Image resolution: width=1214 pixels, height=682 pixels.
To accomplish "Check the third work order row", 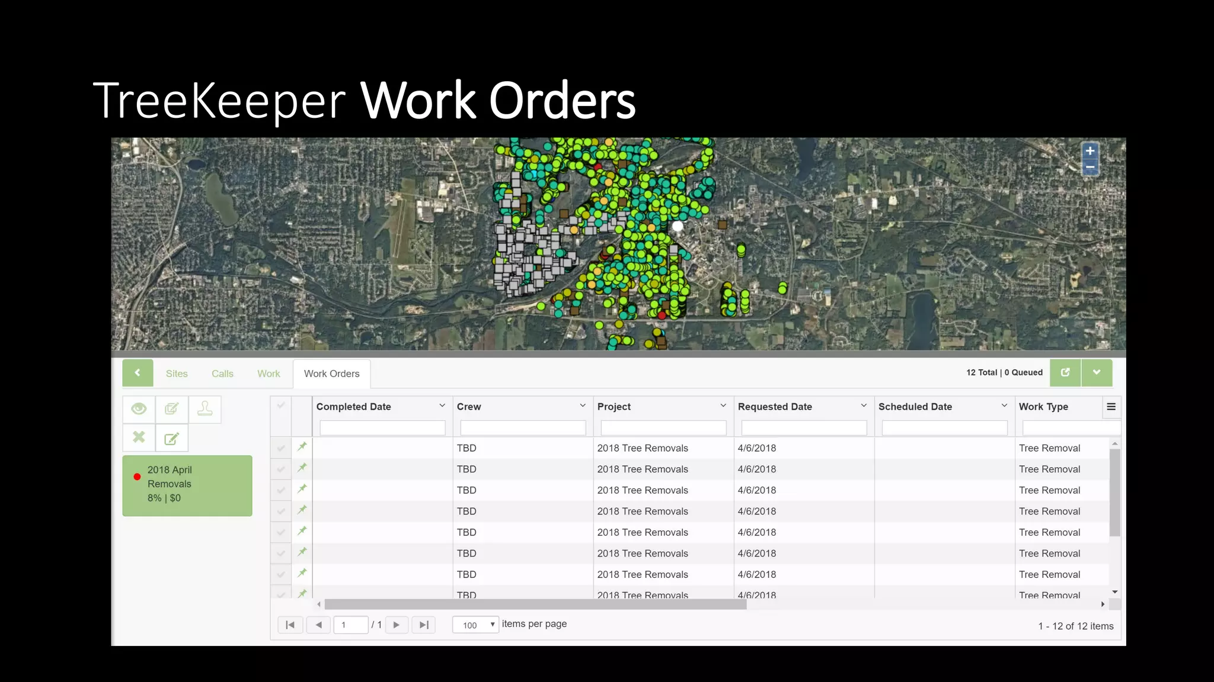I will click(x=281, y=490).
